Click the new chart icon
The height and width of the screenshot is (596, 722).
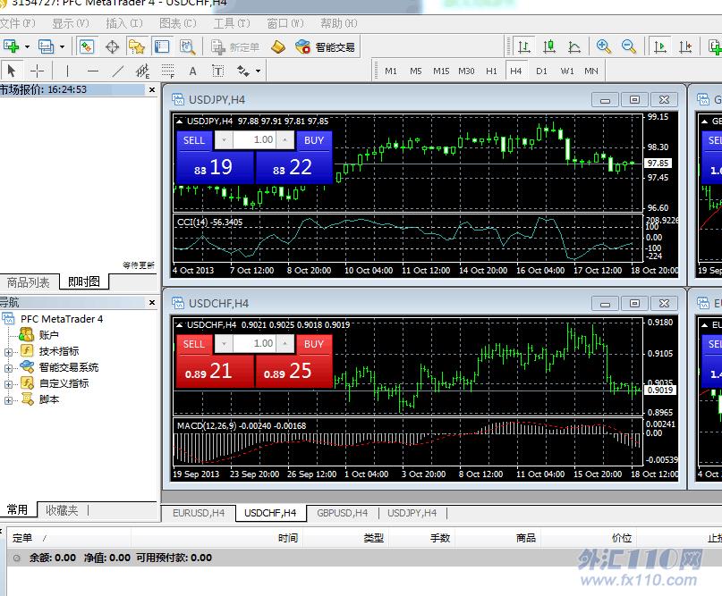[11, 46]
